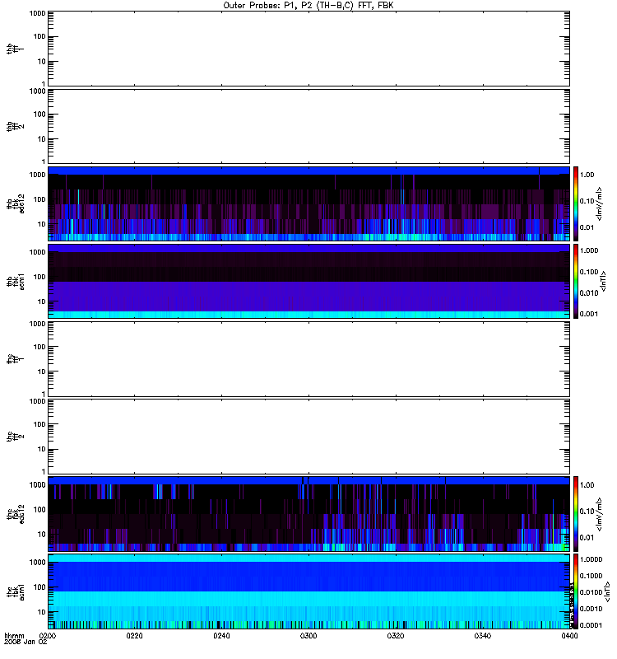
Task: Click the 'hhmm' axis unit label
Action: tap(14, 636)
